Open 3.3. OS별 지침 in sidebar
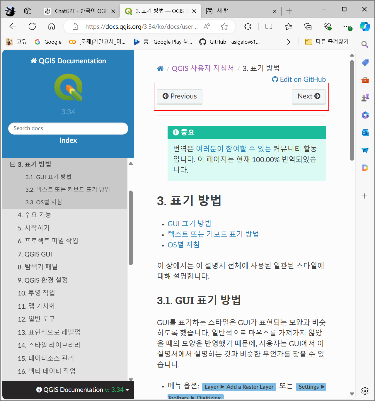375x401 pixels. pyautogui.click(x=44, y=202)
